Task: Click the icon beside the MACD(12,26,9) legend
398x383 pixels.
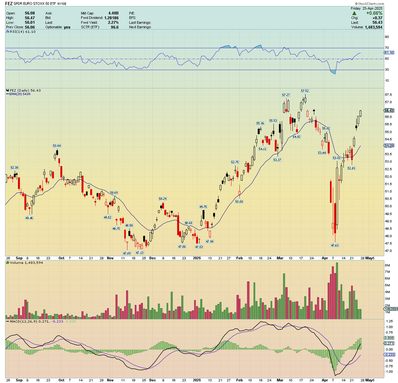Action: tap(7, 321)
